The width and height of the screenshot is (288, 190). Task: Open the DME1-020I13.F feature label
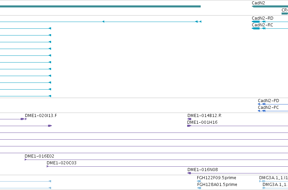pyautogui.click(x=41, y=116)
